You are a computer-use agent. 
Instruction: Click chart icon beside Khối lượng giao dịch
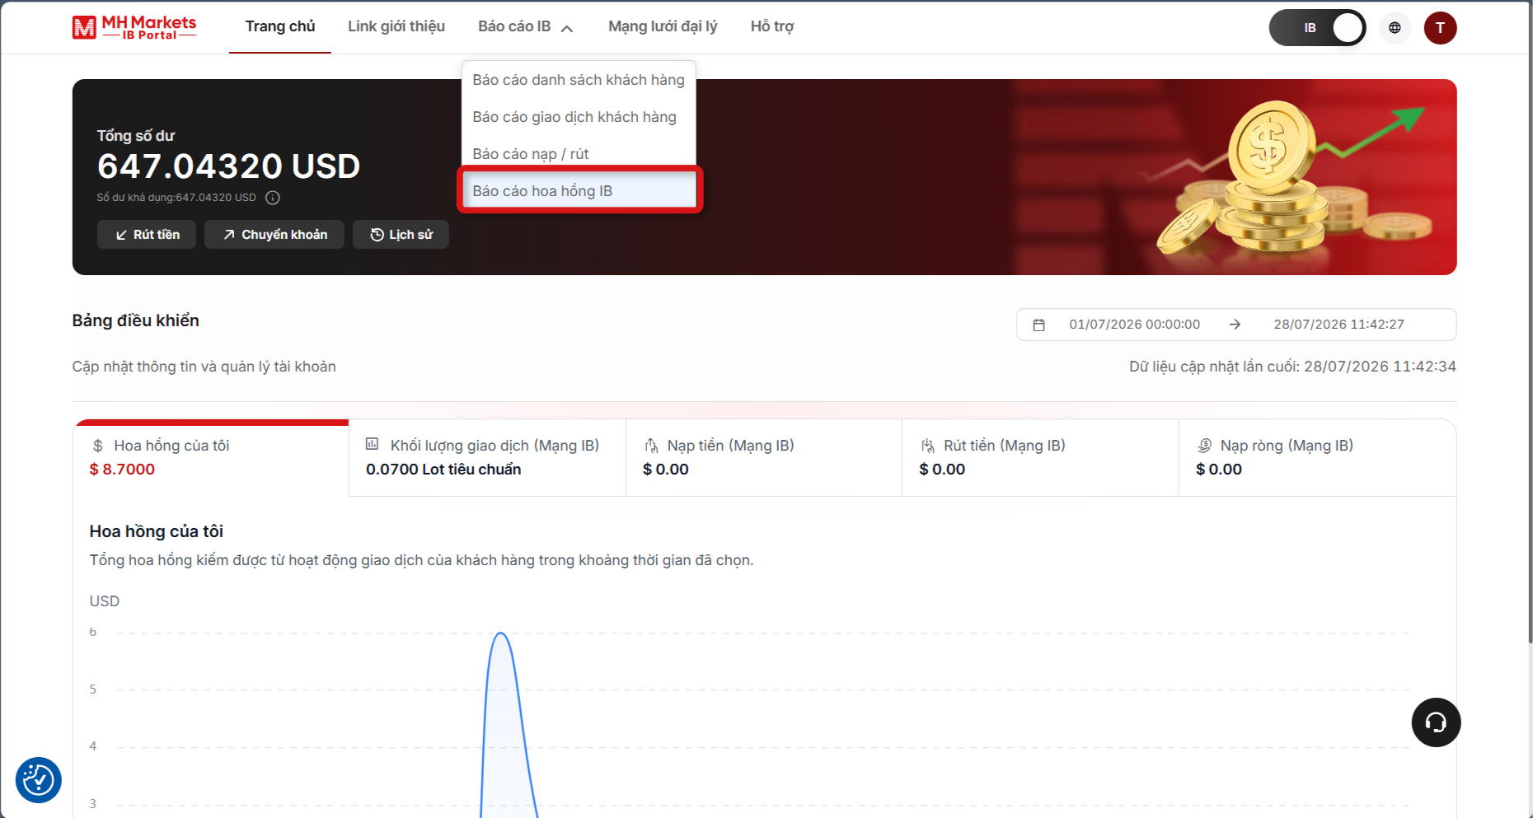(x=373, y=445)
